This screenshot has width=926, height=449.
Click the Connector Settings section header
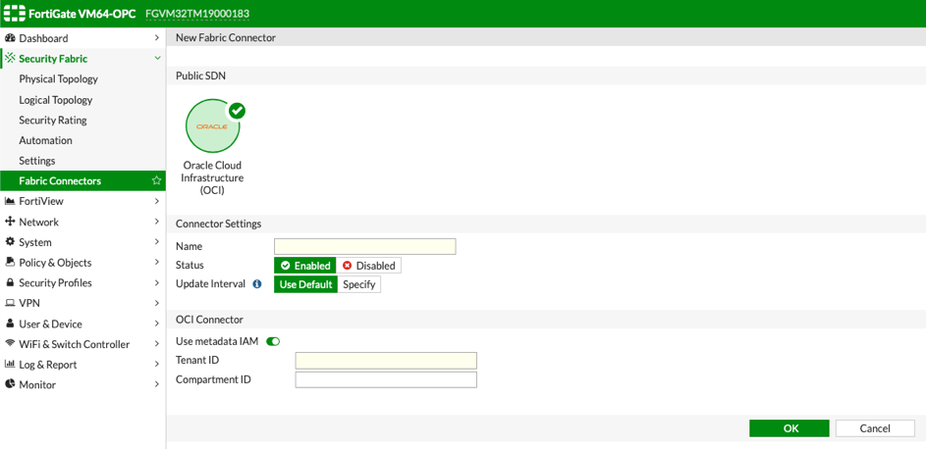click(x=219, y=224)
